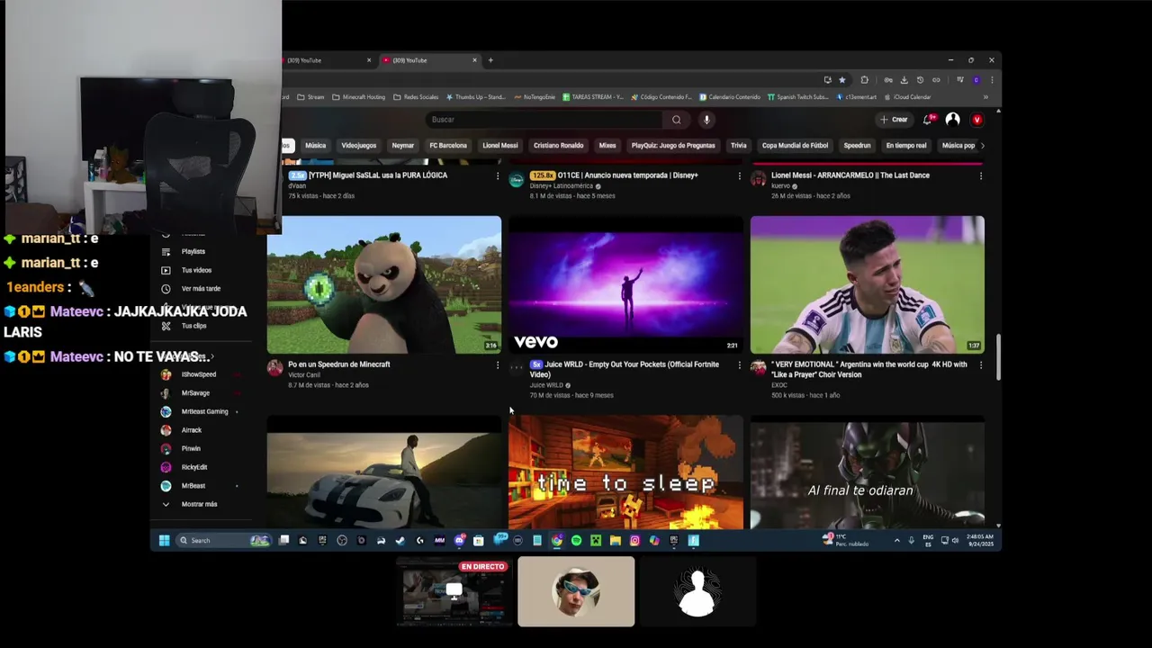Open Redes Sociales bookmarks folder
Screen dimensions: 1152x648
(x=416, y=97)
